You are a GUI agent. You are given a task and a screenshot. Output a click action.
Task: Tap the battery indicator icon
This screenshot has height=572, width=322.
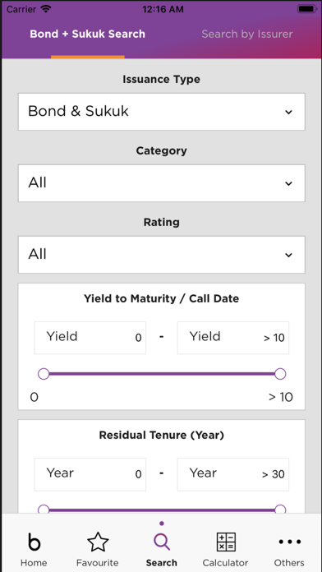click(x=307, y=9)
